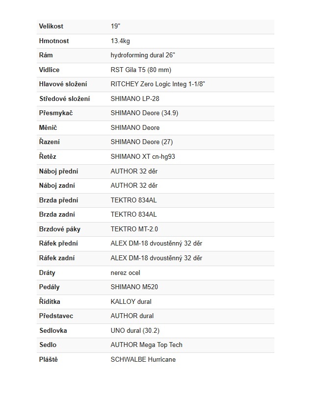Viewport: 319px width, 397px height.
Task: Select the RST Gila T5 fork value
Action: (x=141, y=70)
